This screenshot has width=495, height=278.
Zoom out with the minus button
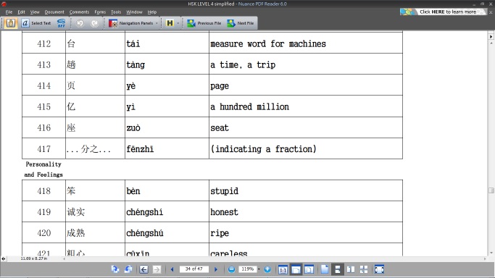click(231, 269)
